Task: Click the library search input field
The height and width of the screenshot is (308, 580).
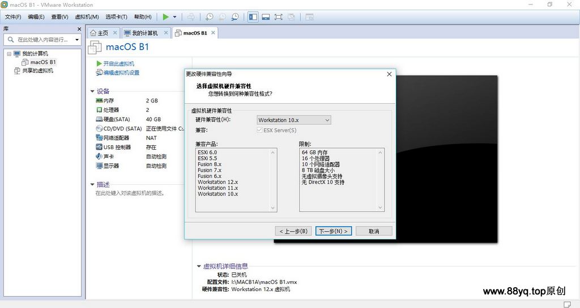Action: [44, 40]
